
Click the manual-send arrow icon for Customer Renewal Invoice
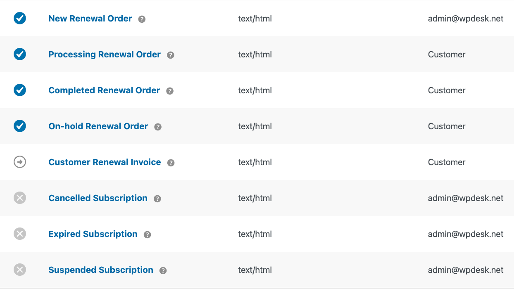pos(20,162)
